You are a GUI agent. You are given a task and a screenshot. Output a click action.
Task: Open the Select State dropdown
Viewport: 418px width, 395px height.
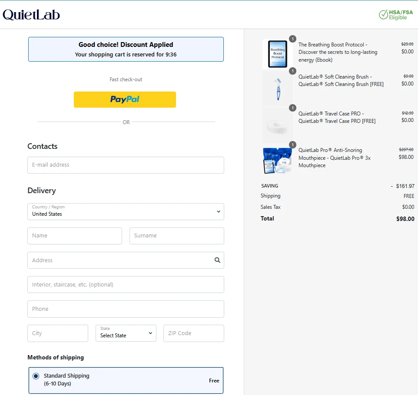[126, 333]
